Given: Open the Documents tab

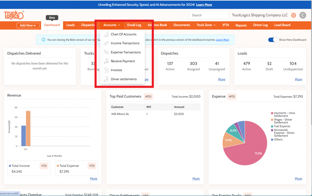Looking at the screenshot, I should click(x=182, y=25).
